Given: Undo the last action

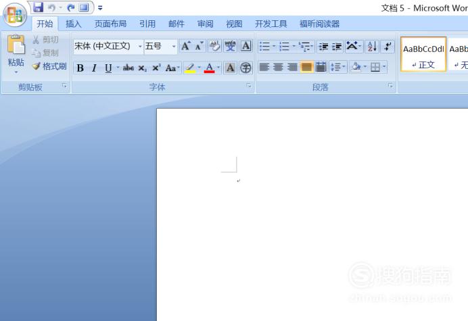Looking at the screenshot, I should [52, 7].
